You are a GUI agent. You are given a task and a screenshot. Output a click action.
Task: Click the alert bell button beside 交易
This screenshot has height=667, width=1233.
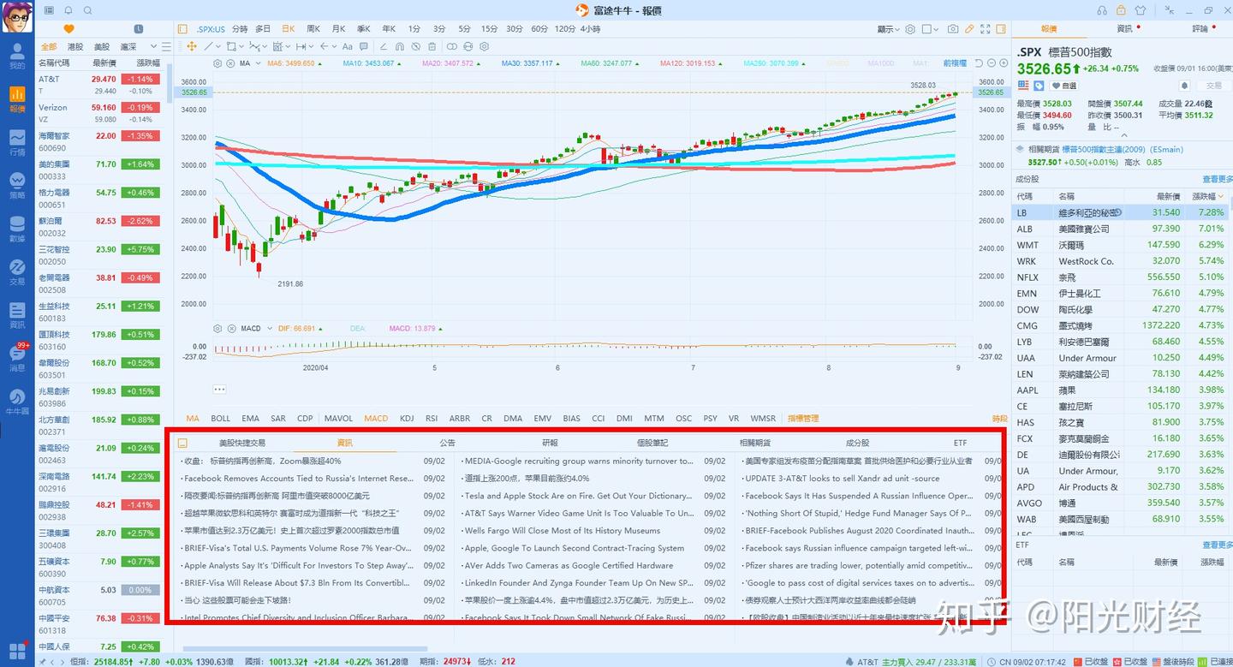1185,86
